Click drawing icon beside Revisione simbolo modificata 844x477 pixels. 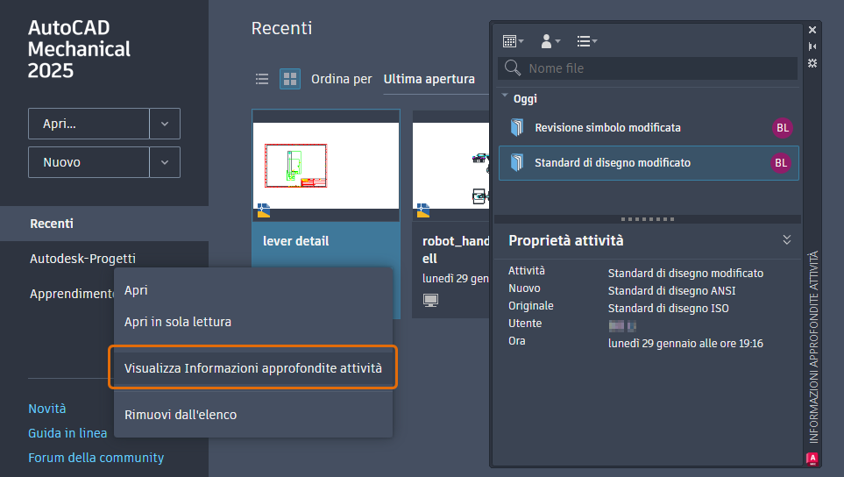[x=517, y=128]
